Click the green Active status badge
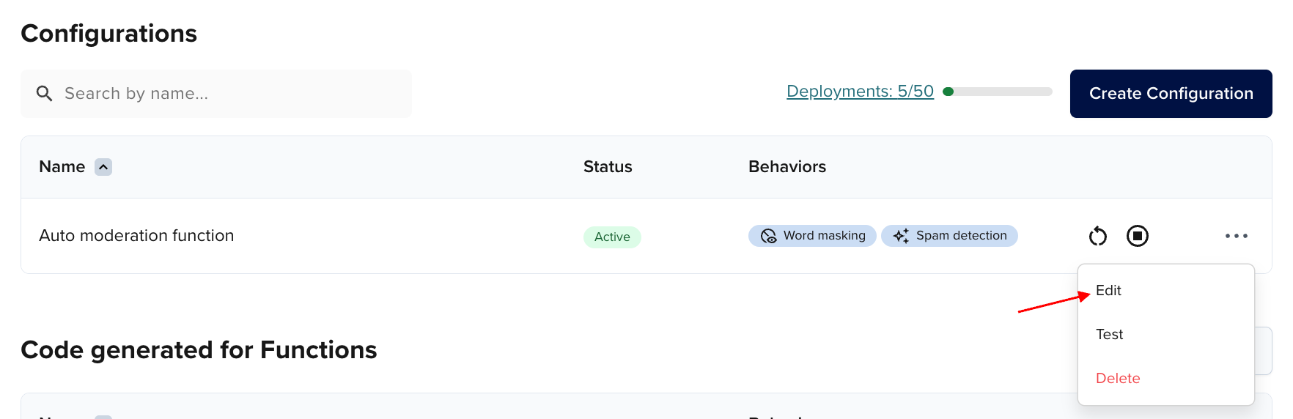1293x419 pixels. tap(612, 237)
